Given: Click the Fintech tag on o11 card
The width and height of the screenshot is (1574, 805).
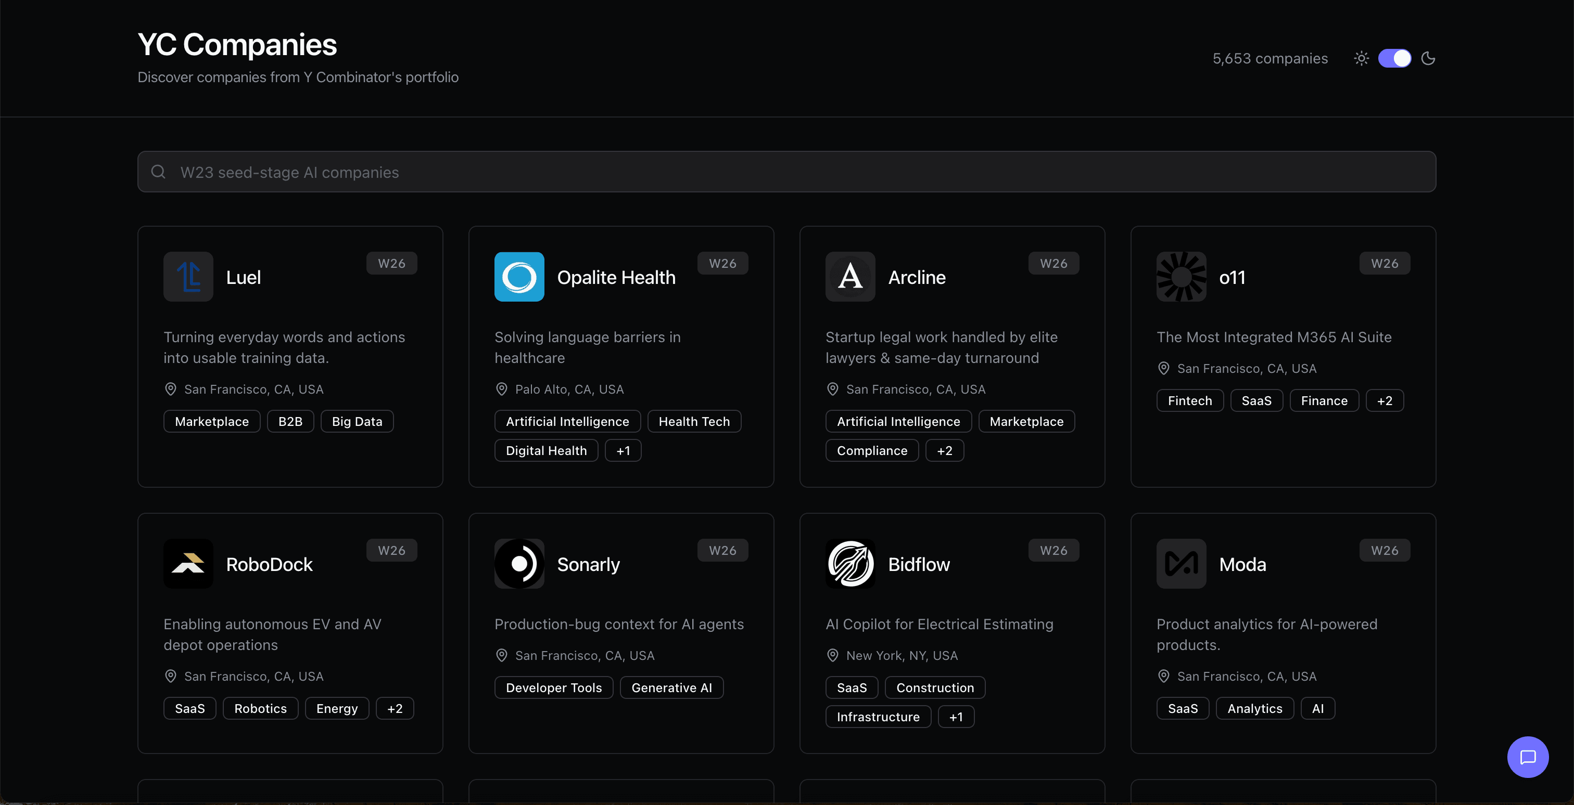Looking at the screenshot, I should point(1190,400).
